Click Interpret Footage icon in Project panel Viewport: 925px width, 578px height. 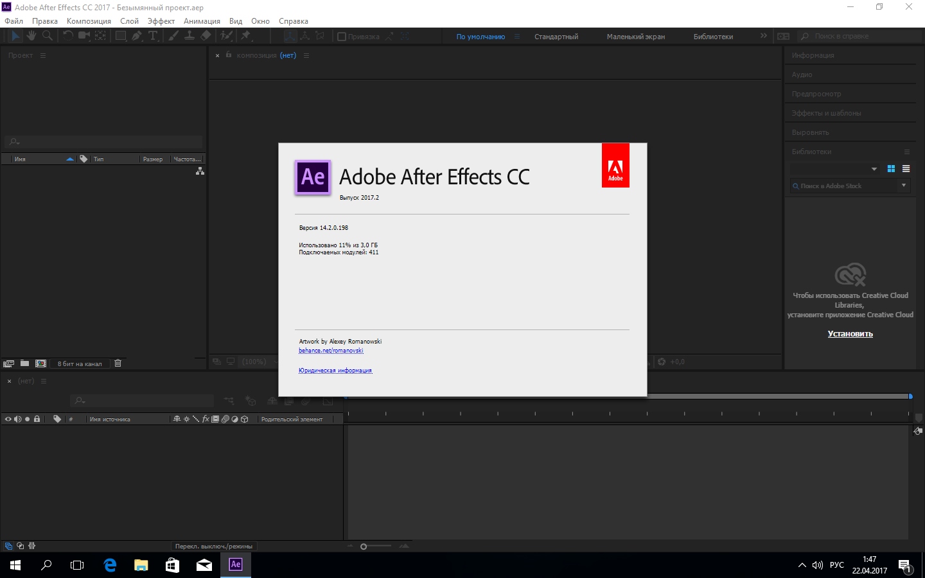pos(8,363)
